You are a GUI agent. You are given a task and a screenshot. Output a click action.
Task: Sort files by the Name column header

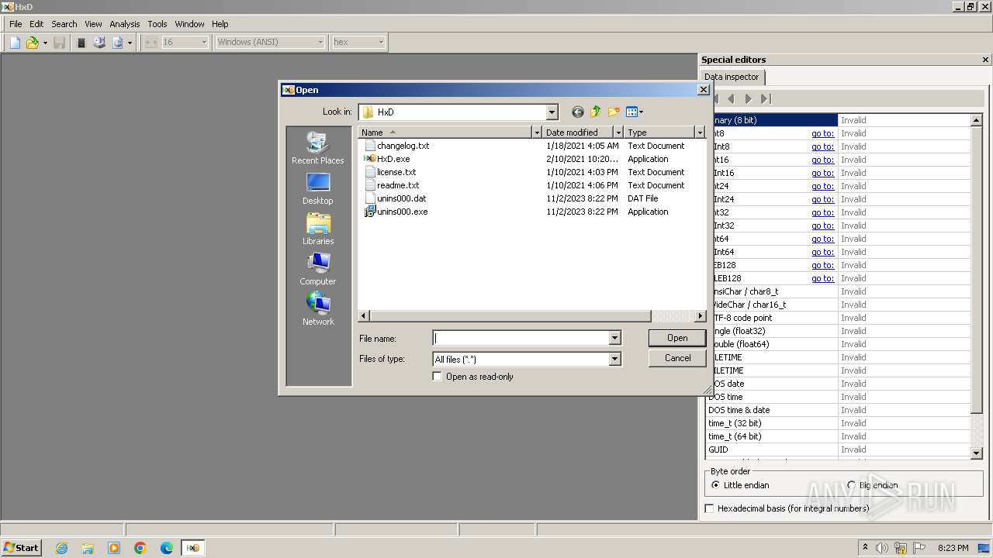[x=445, y=133]
